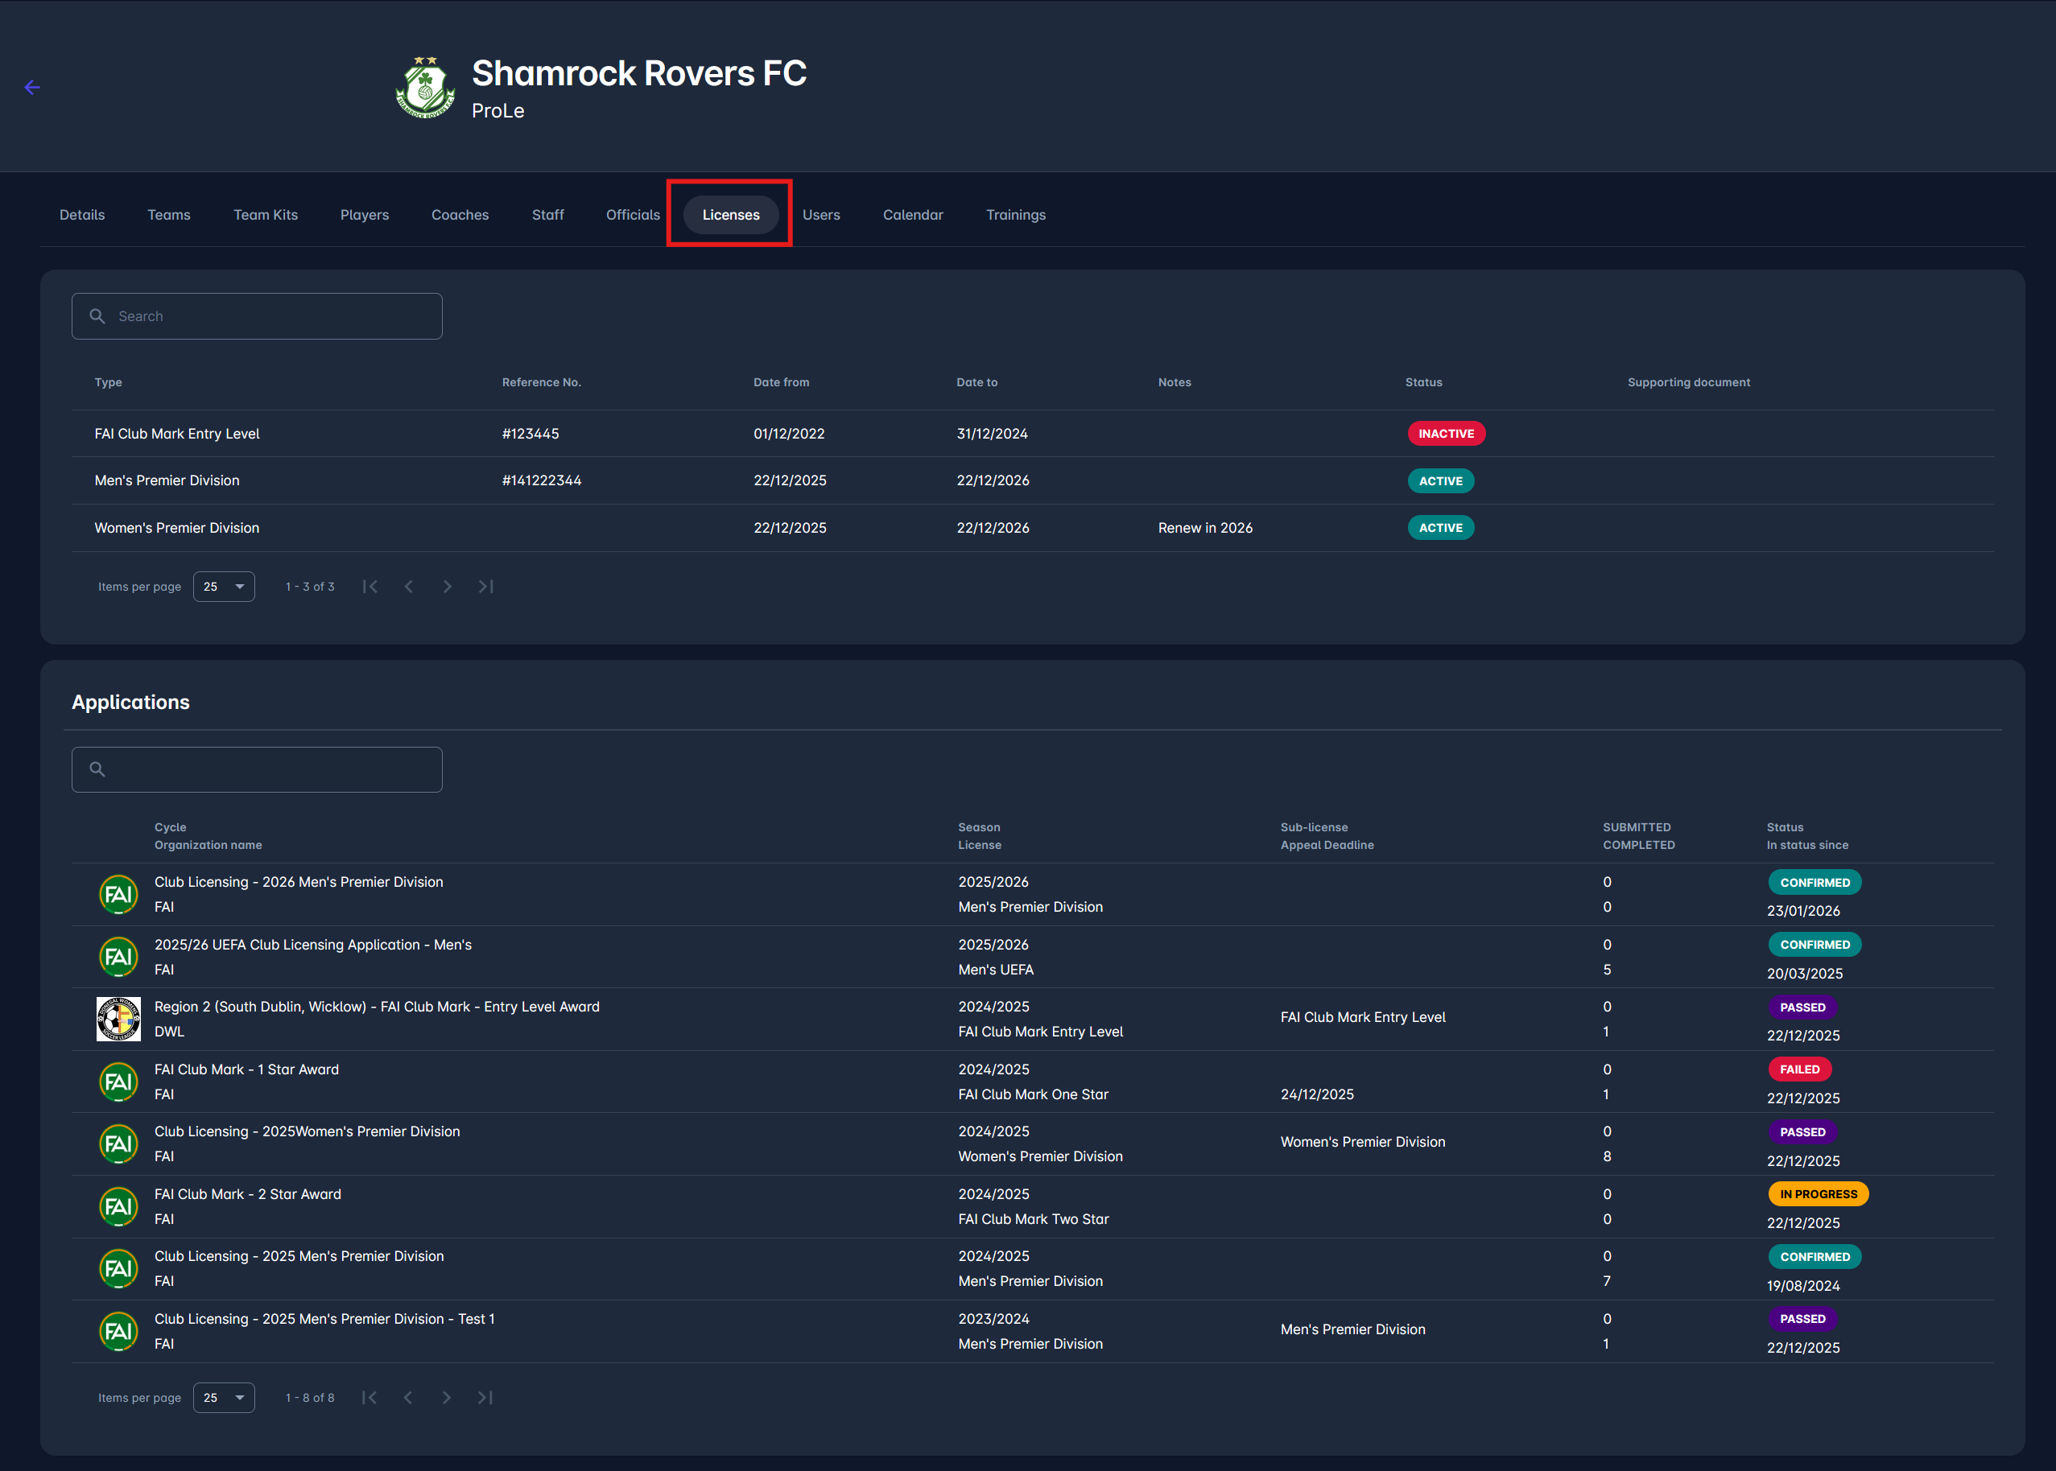Click the DWL league logo icon

pyautogui.click(x=118, y=1019)
